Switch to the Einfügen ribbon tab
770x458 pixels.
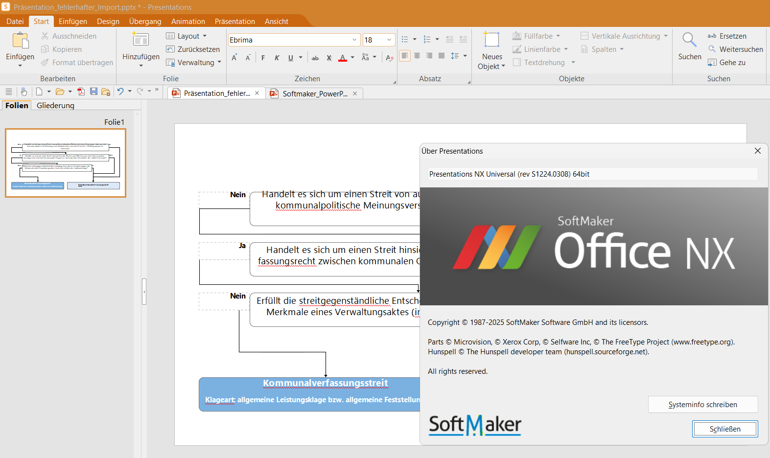73,22
